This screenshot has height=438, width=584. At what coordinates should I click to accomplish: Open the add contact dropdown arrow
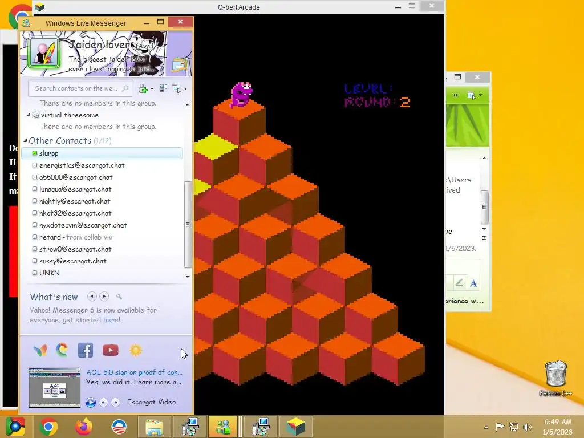coord(152,88)
